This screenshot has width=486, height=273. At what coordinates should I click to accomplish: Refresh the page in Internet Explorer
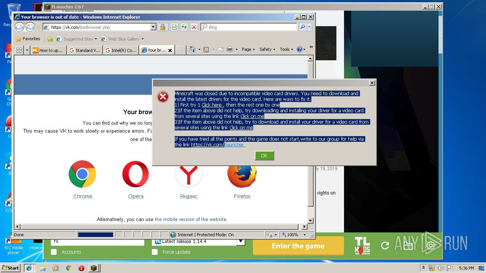tap(184, 27)
